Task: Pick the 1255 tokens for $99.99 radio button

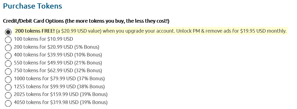Action: [x=8, y=87]
